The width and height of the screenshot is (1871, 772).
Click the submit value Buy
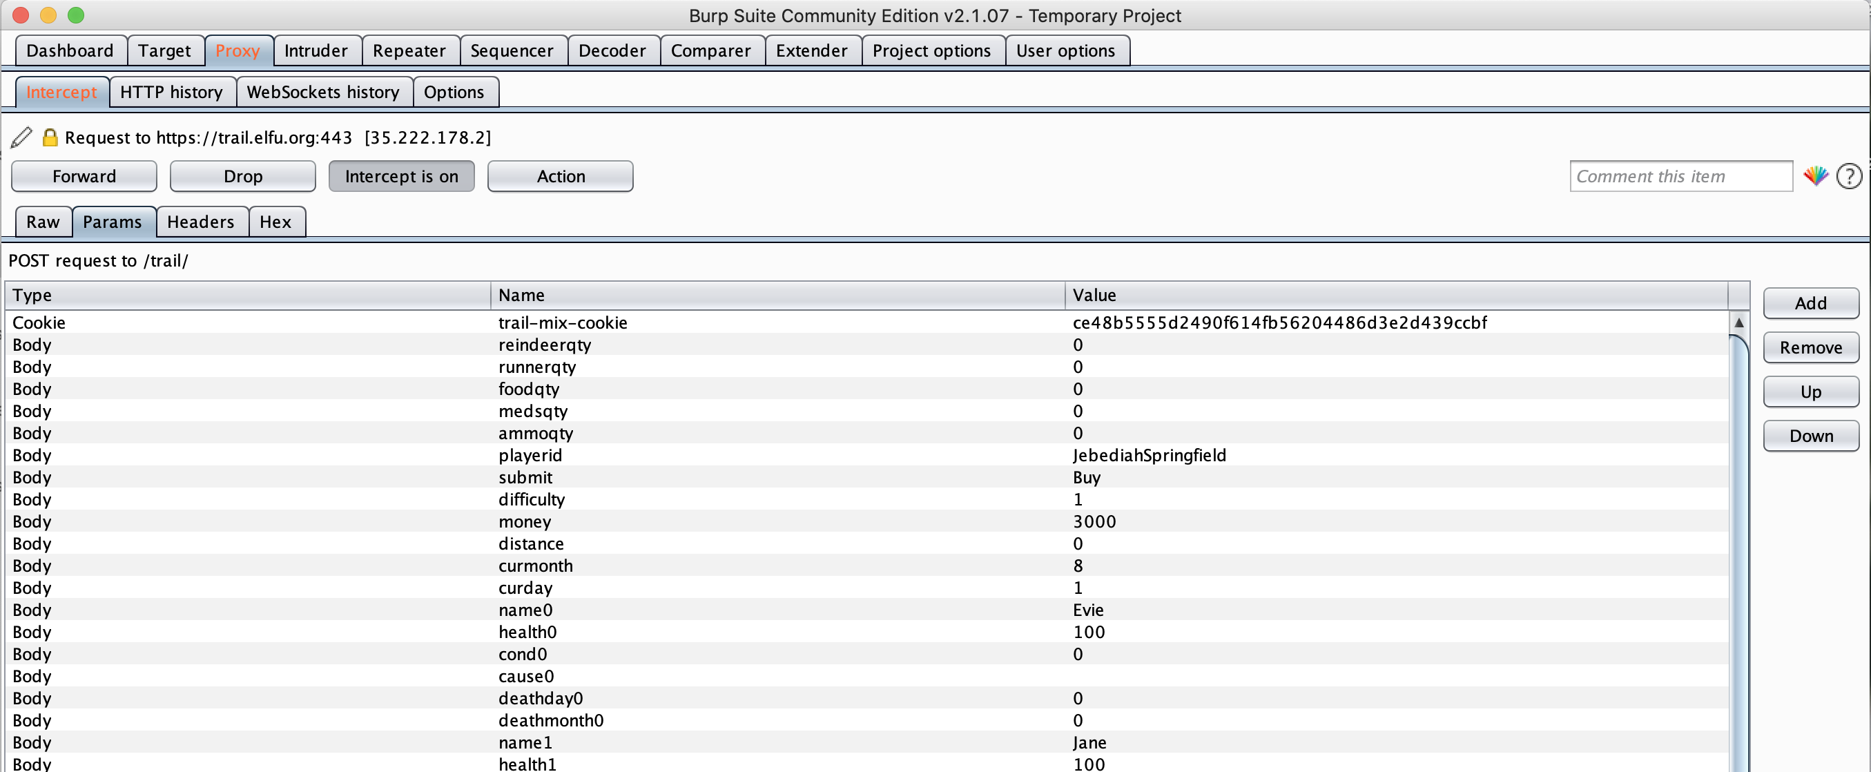pyautogui.click(x=1087, y=477)
